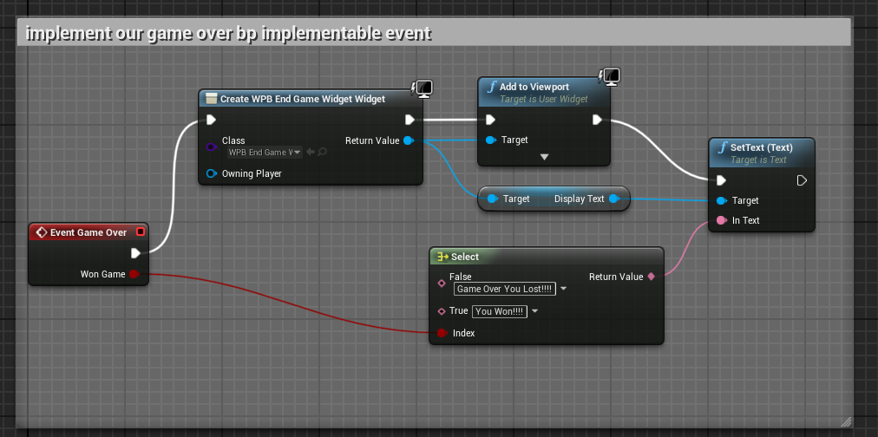The image size is (878, 437).
Task: Click the 'Game Over You Lost!!!!' text field
Action: point(505,289)
